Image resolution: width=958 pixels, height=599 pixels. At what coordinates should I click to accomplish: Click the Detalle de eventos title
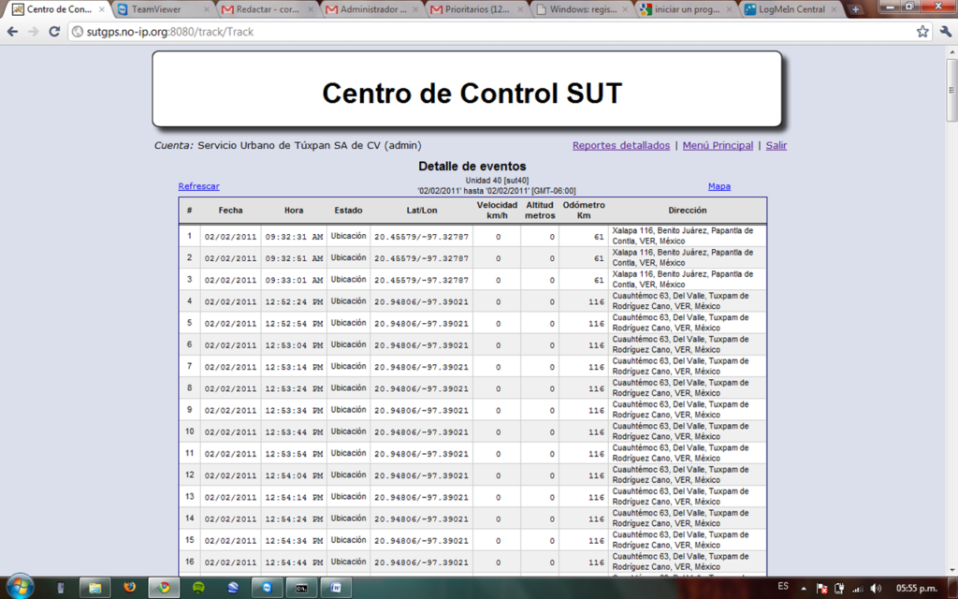tap(472, 167)
